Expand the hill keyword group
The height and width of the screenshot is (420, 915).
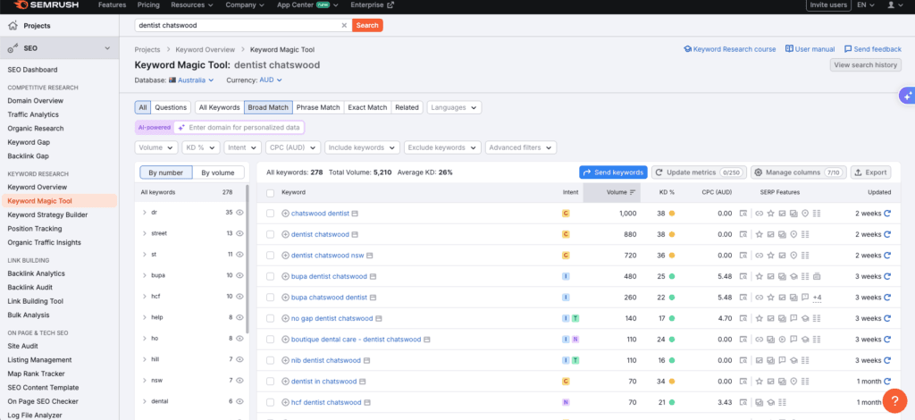click(144, 359)
